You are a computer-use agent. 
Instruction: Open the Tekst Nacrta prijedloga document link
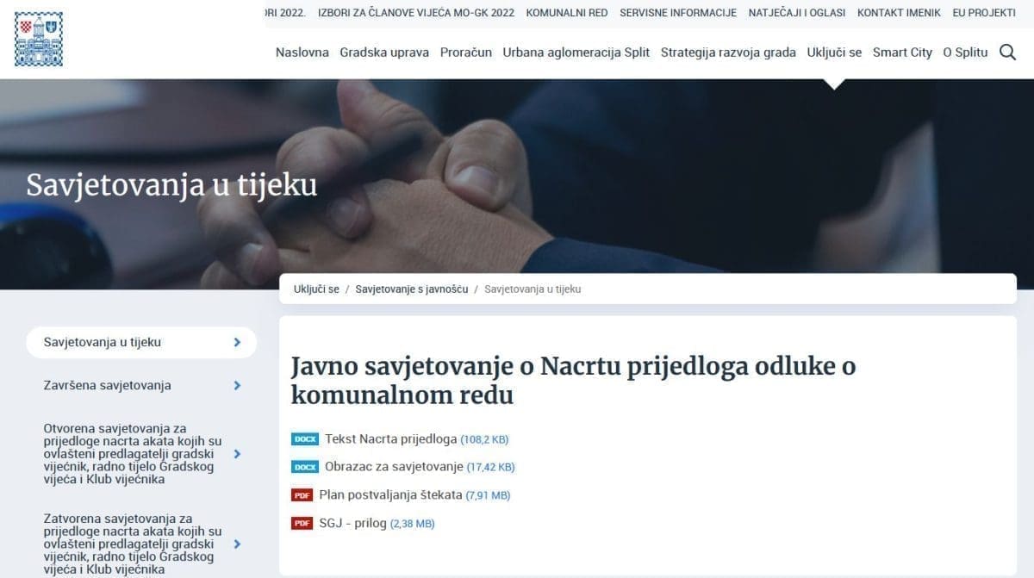point(390,438)
